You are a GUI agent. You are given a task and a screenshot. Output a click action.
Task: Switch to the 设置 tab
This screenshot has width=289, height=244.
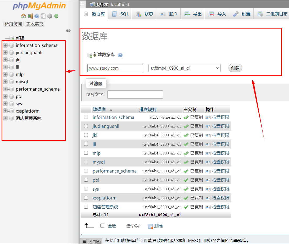tap(241, 14)
